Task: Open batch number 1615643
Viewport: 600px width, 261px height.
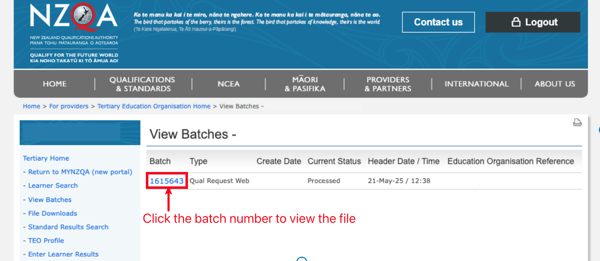Action: click(x=166, y=181)
